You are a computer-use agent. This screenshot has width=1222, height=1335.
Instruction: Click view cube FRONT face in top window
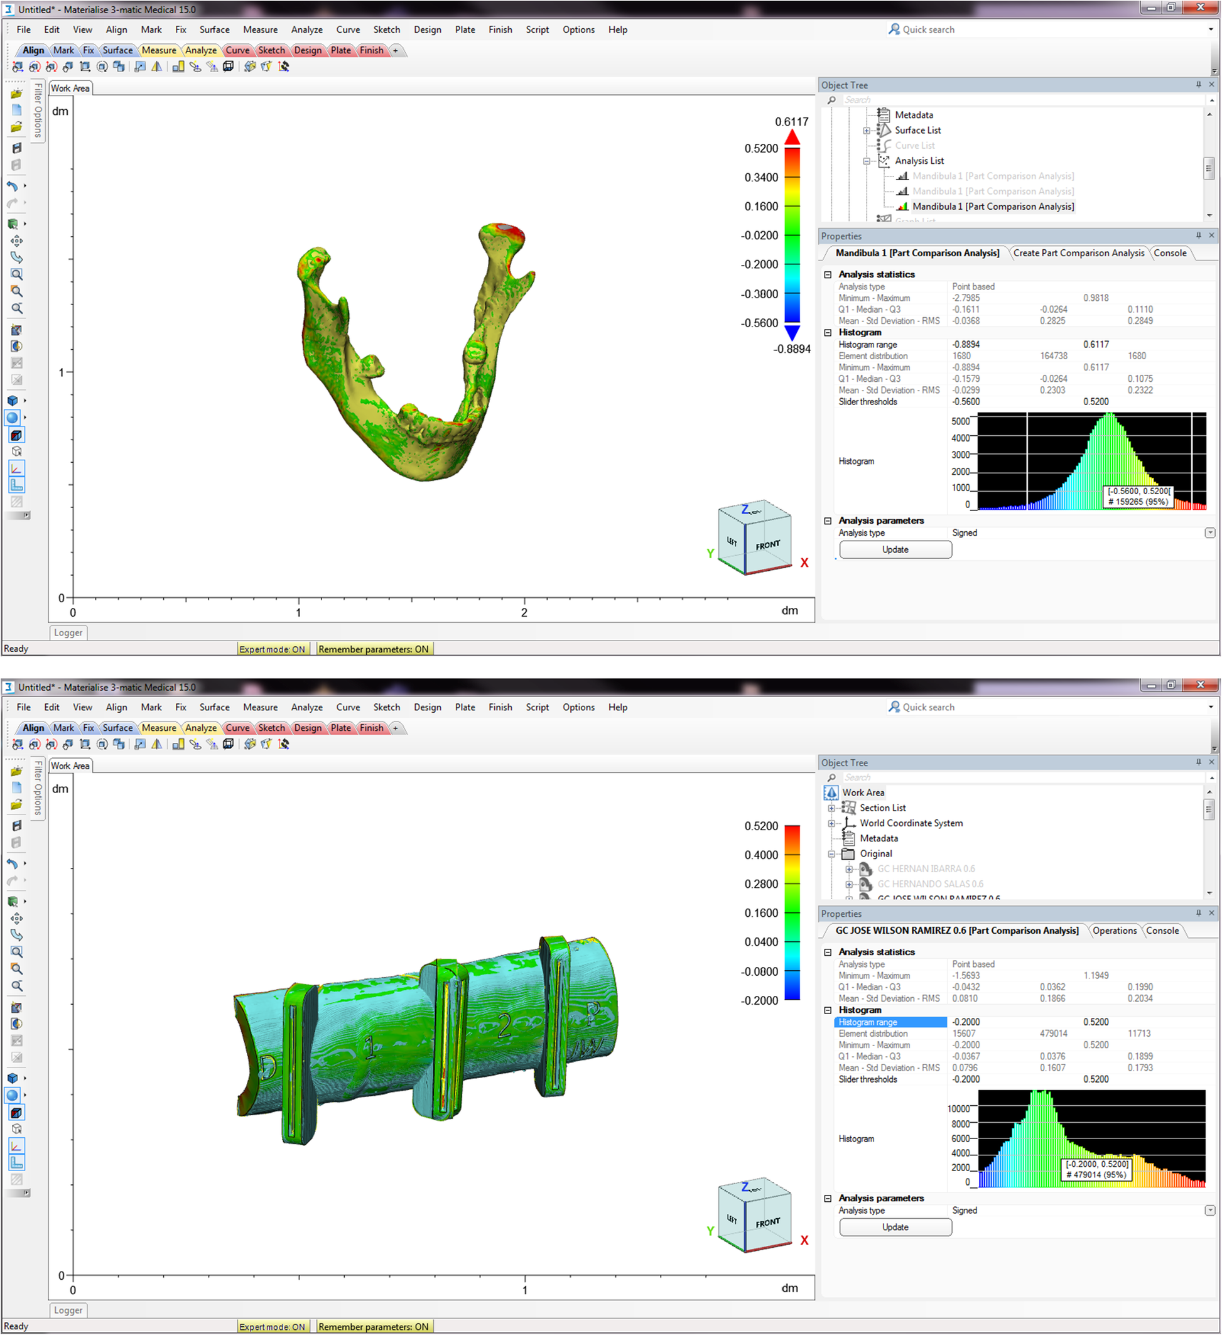pyautogui.click(x=767, y=545)
